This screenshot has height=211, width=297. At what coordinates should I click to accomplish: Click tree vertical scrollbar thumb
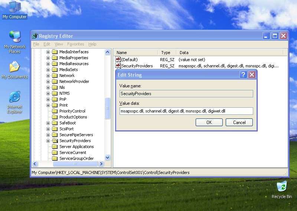[107, 108]
